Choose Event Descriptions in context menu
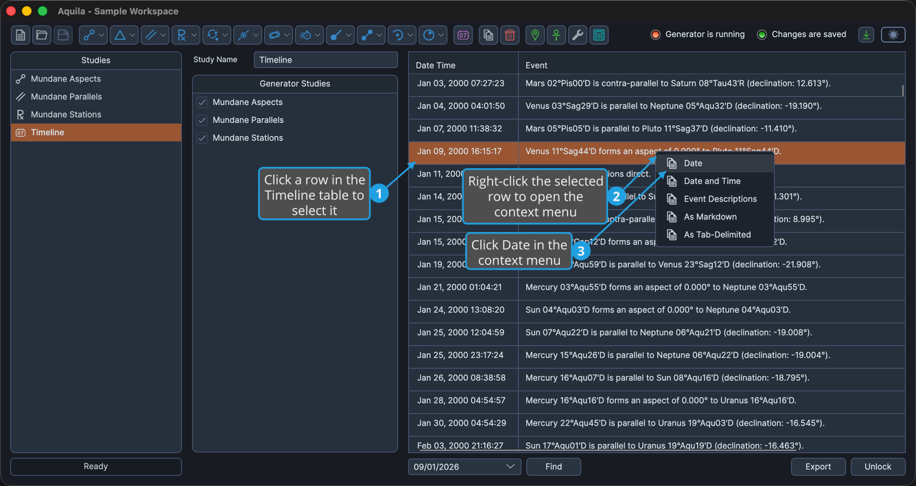 [715, 199]
